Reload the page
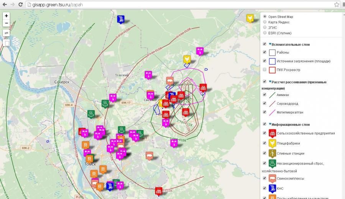The width and height of the screenshot is (345, 199). pos(20,4)
